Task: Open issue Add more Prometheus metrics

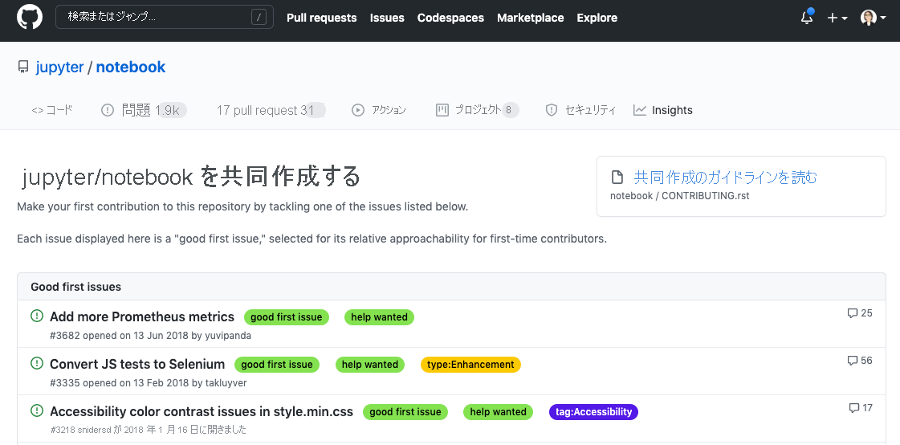Action: [142, 317]
